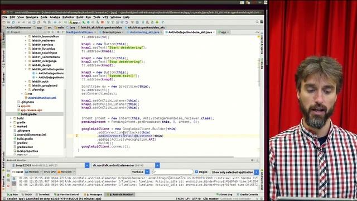Click the Search Everywhere magnifier icon

point(257,22)
